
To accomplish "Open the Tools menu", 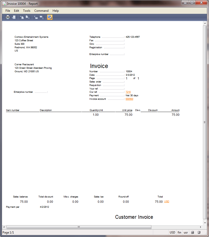I will click(x=27, y=11).
